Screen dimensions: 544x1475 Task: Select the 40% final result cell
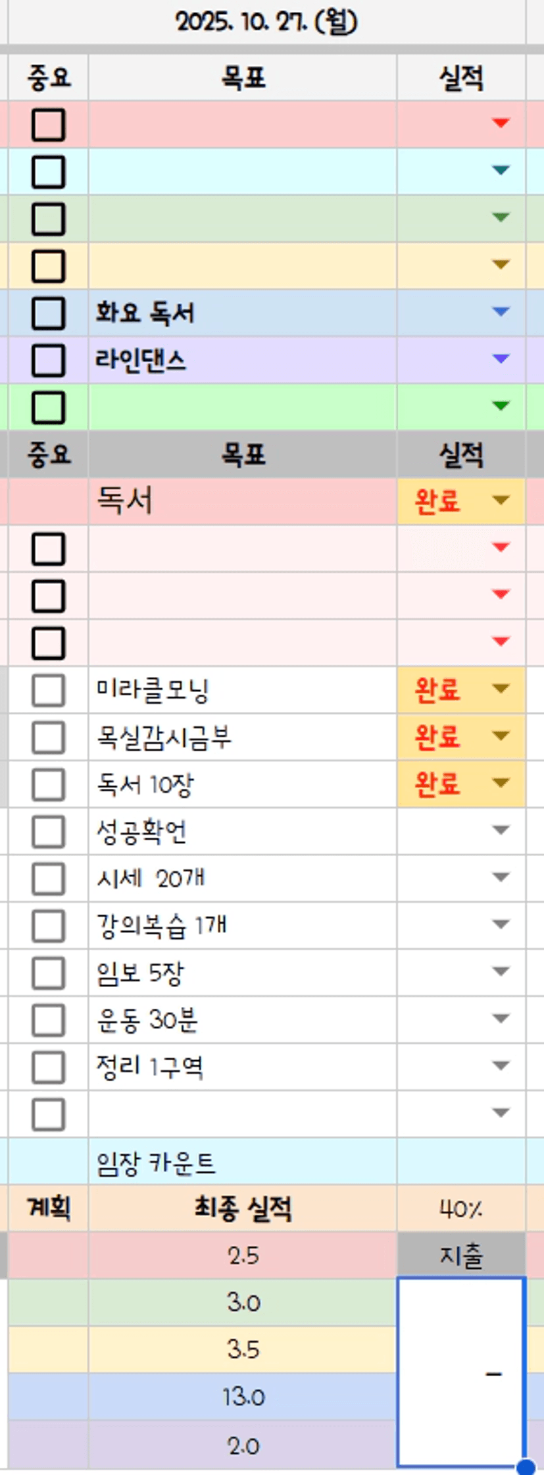tap(460, 1209)
